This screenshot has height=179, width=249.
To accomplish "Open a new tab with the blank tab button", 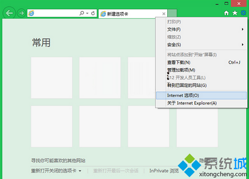I will (x=172, y=13).
